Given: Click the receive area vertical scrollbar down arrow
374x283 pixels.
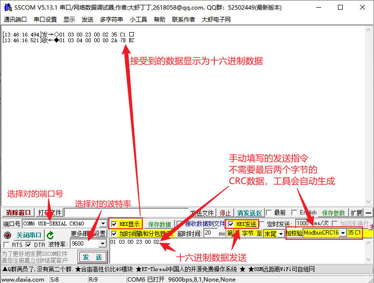Looking at the screenshot, I should (x=369, y=201).
